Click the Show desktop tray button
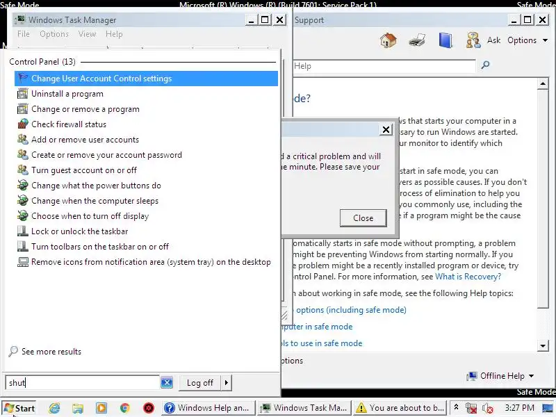The width and height of the screenshot is (556, 417). click(x=548, y=408)
